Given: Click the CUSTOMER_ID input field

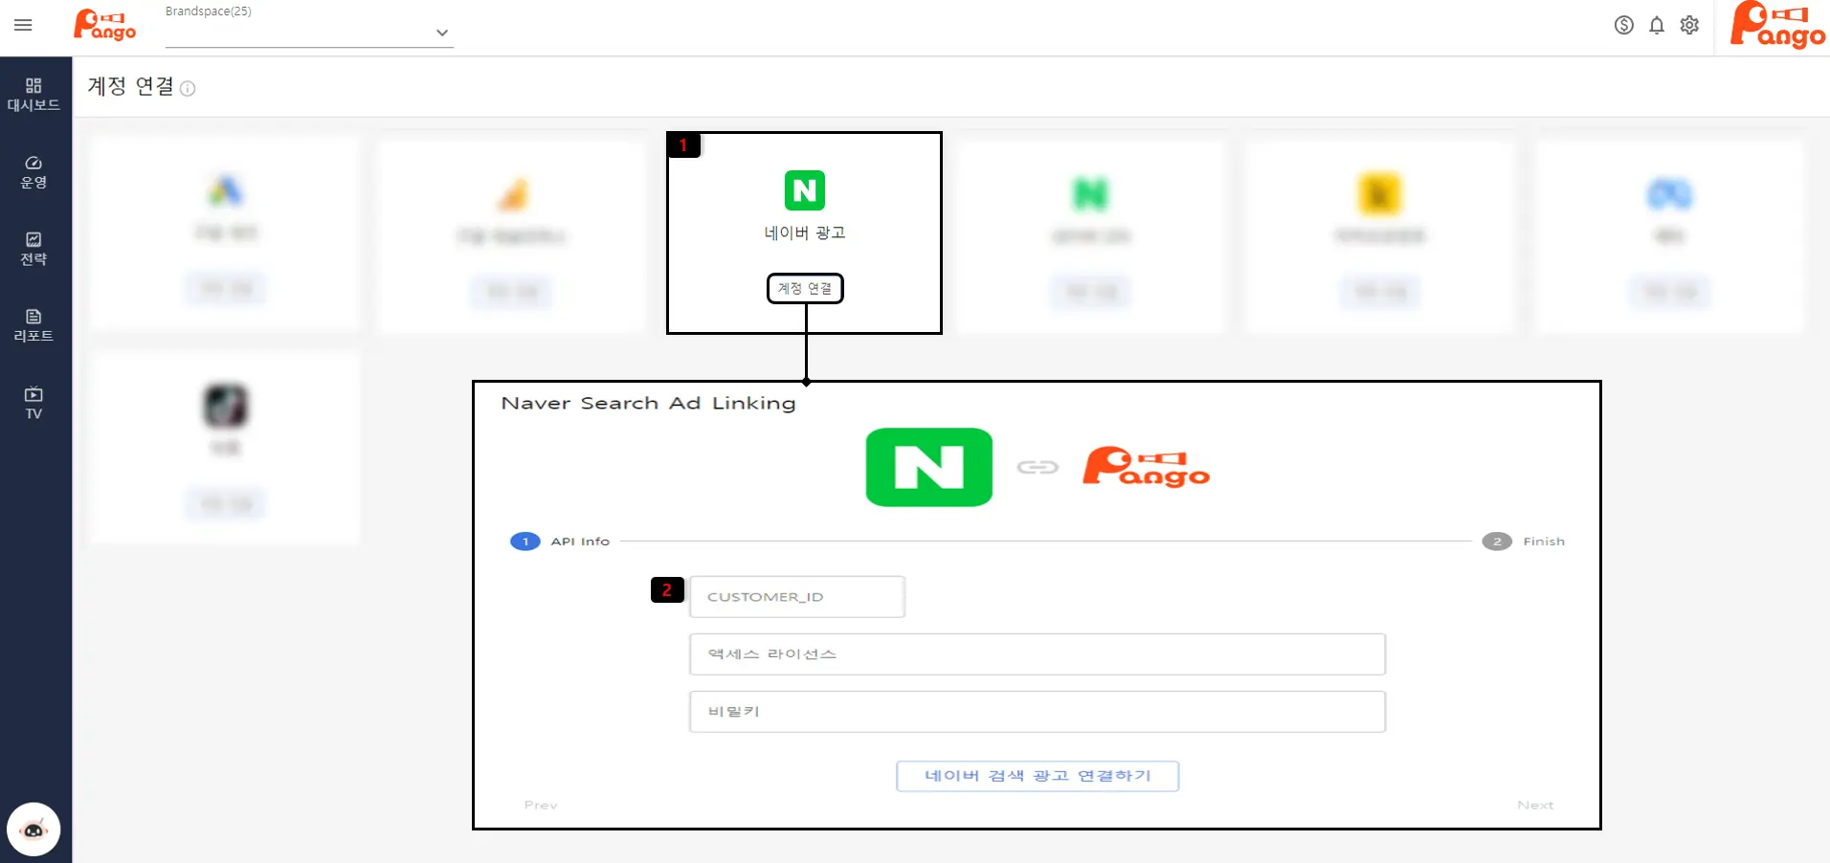Looking at the screenshot, I should [796, 597].
